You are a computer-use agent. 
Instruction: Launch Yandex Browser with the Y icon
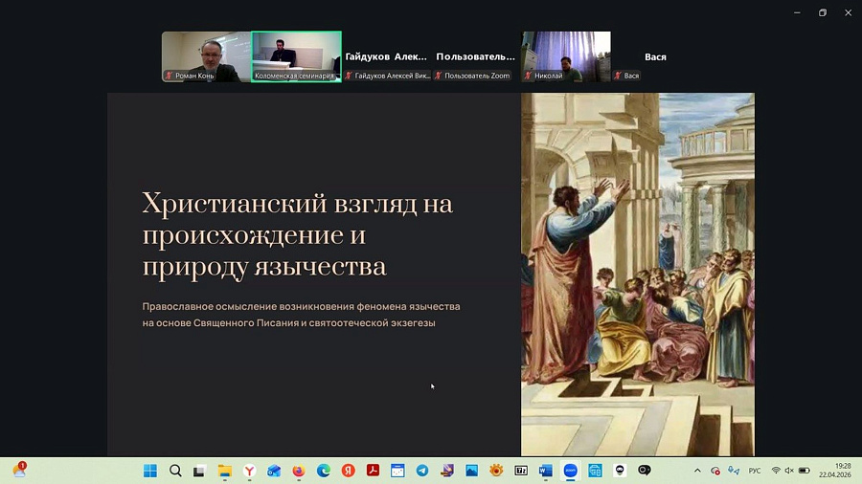(x=249, y=471)
